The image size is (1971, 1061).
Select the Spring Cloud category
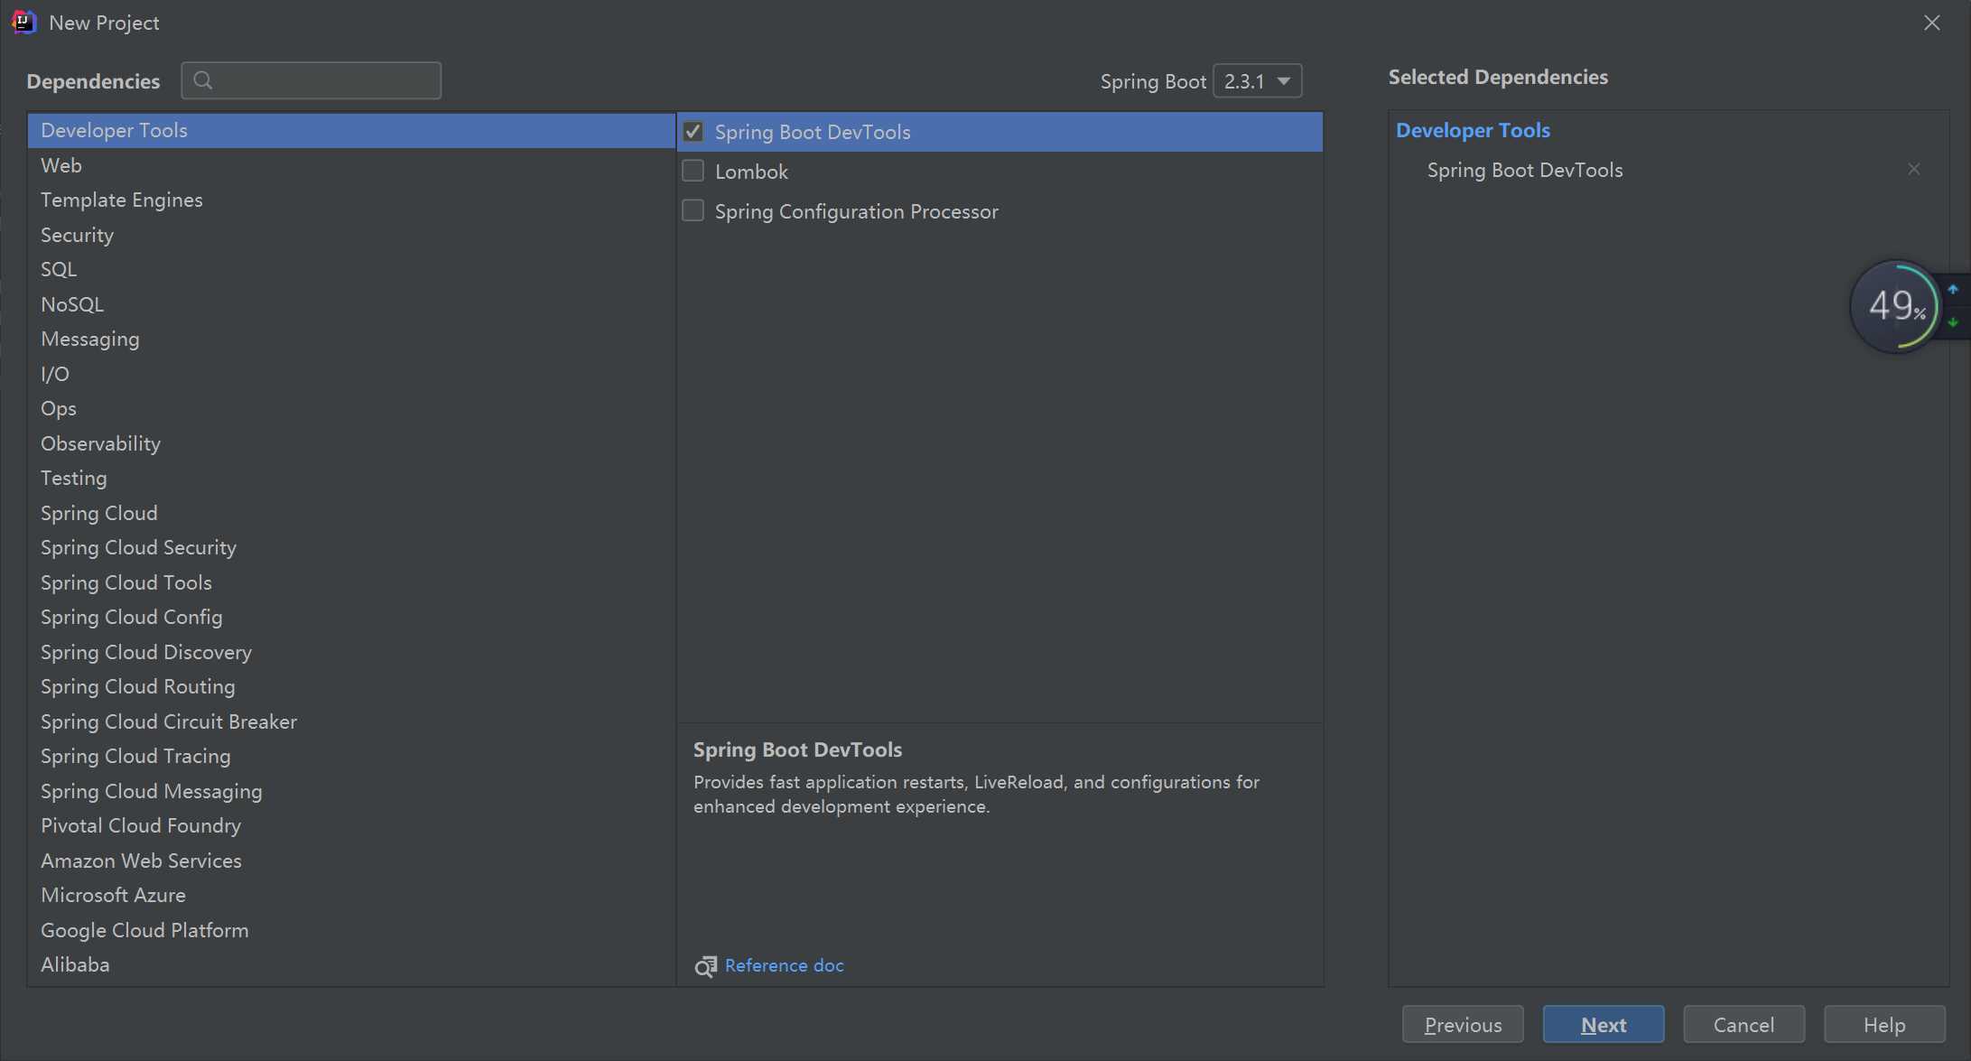pyautogui.click(x=351, y=513)
